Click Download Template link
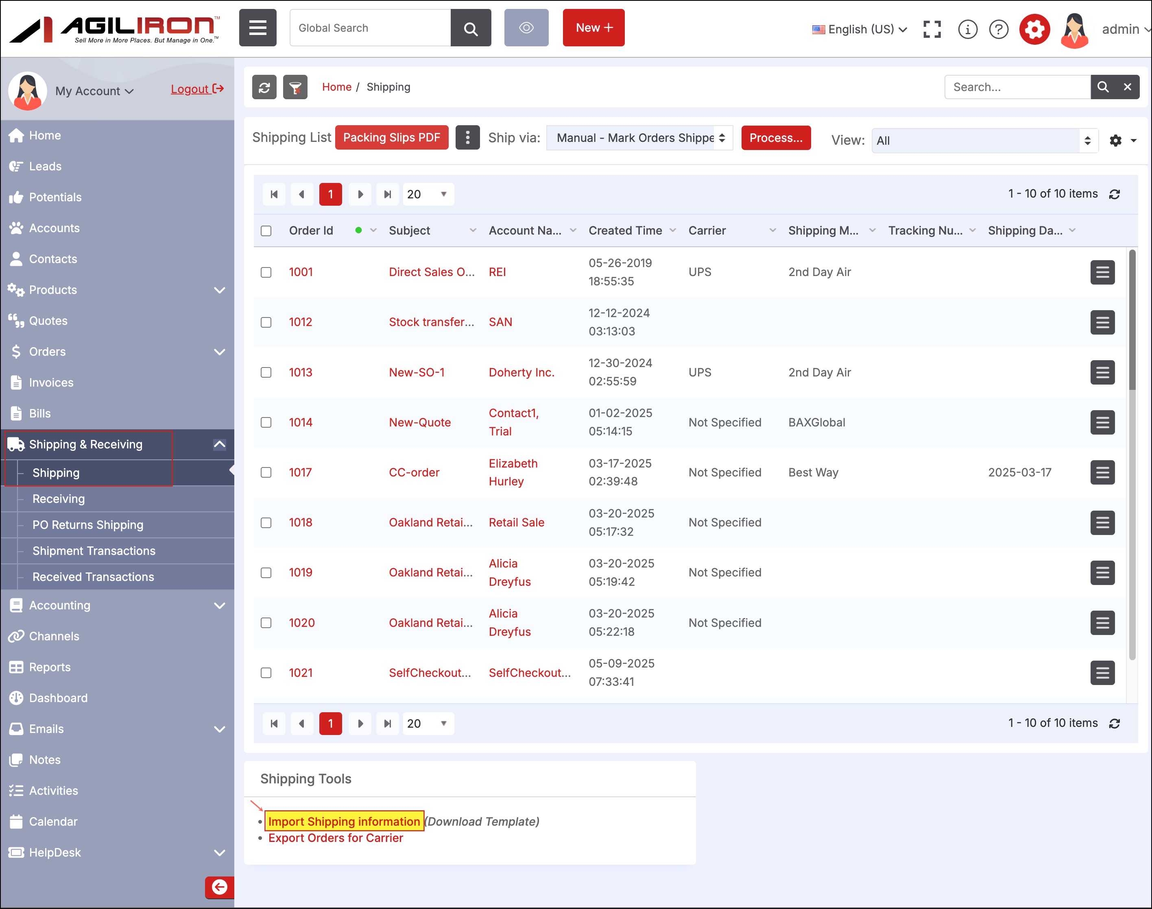 pyautogui.click(x=482, y=822)
